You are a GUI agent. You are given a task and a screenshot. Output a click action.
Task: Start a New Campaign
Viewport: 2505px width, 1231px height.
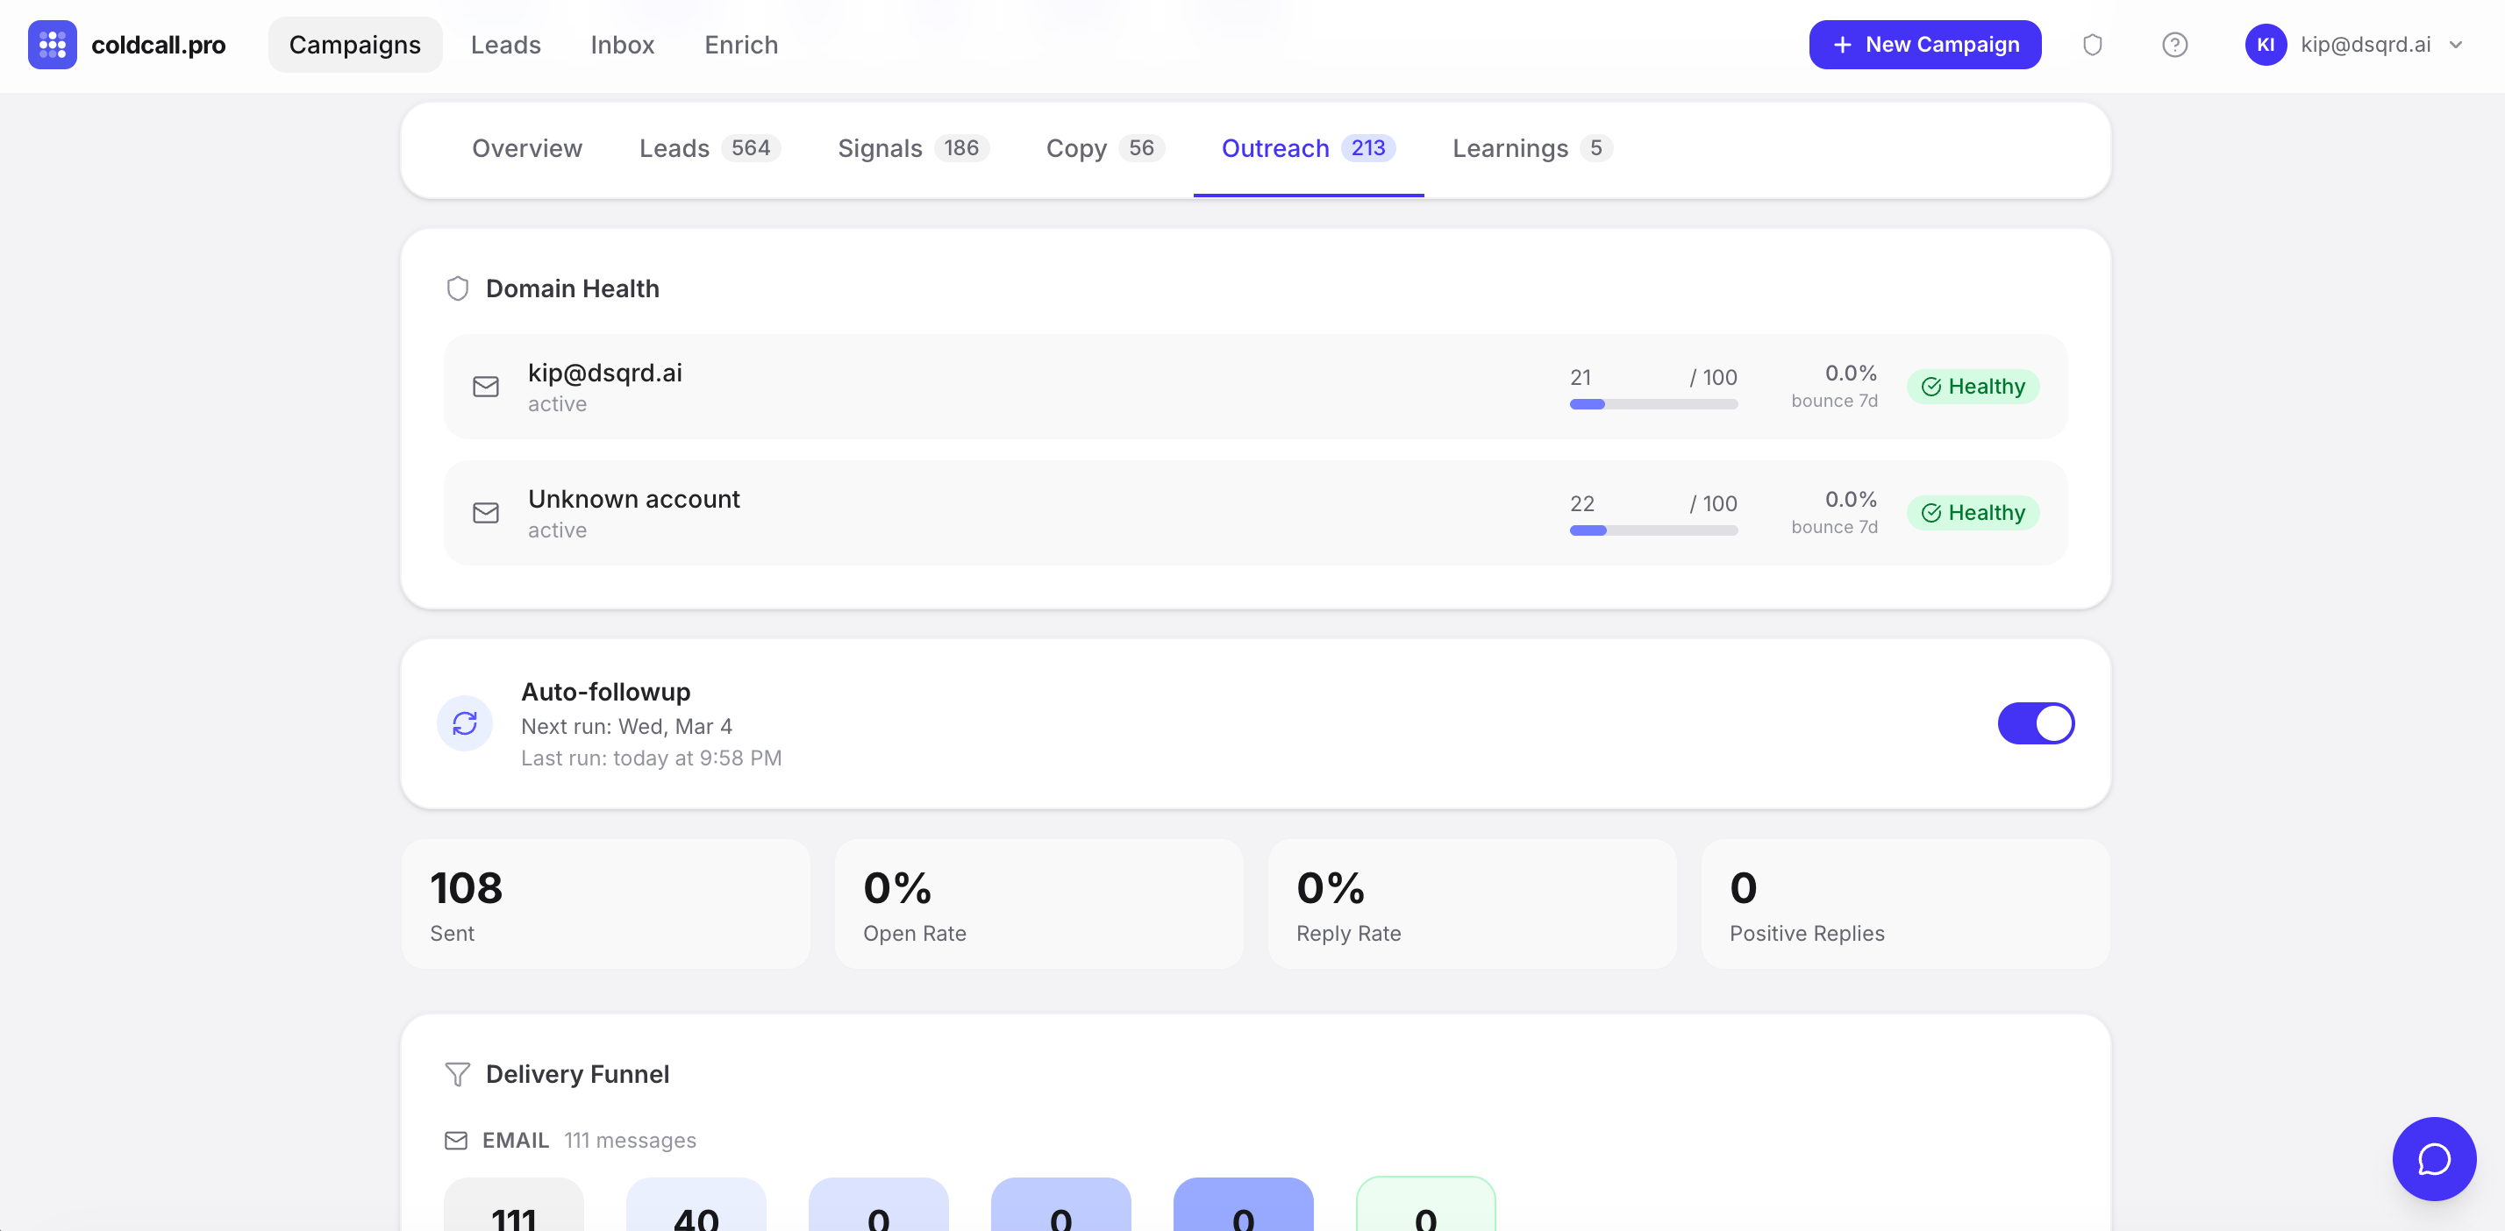click(x=1923, y=45)
